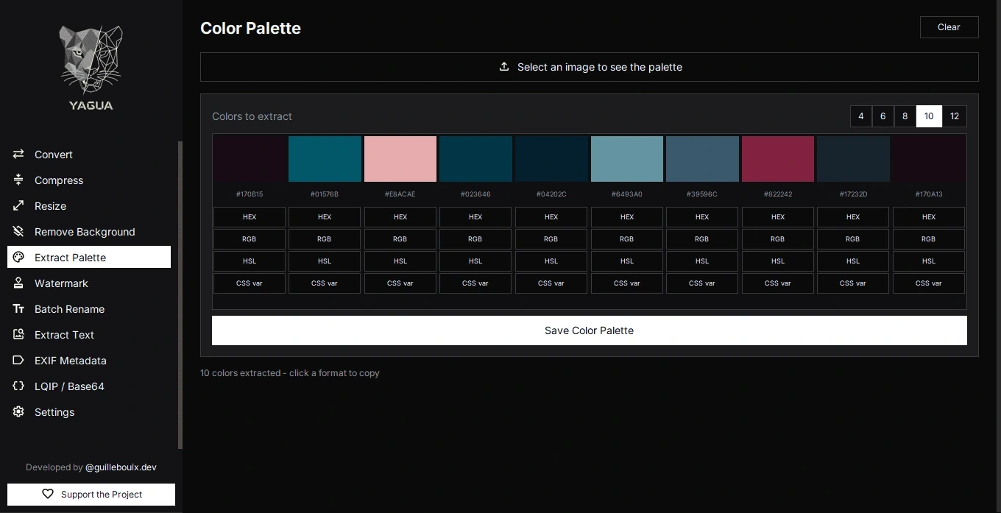Screen dimensions: 1001x513
Task: Open the Watermark section
Action: [89, 283]
